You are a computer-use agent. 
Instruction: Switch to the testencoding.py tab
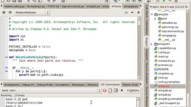pos(14,6)
